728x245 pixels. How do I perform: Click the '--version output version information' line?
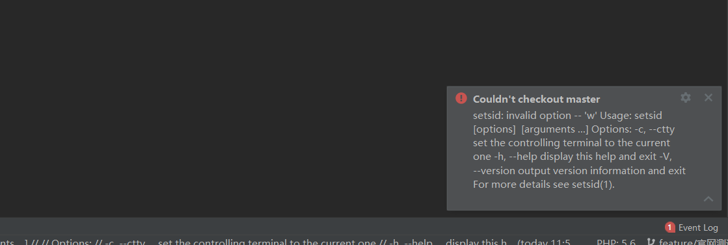[579, 170]
